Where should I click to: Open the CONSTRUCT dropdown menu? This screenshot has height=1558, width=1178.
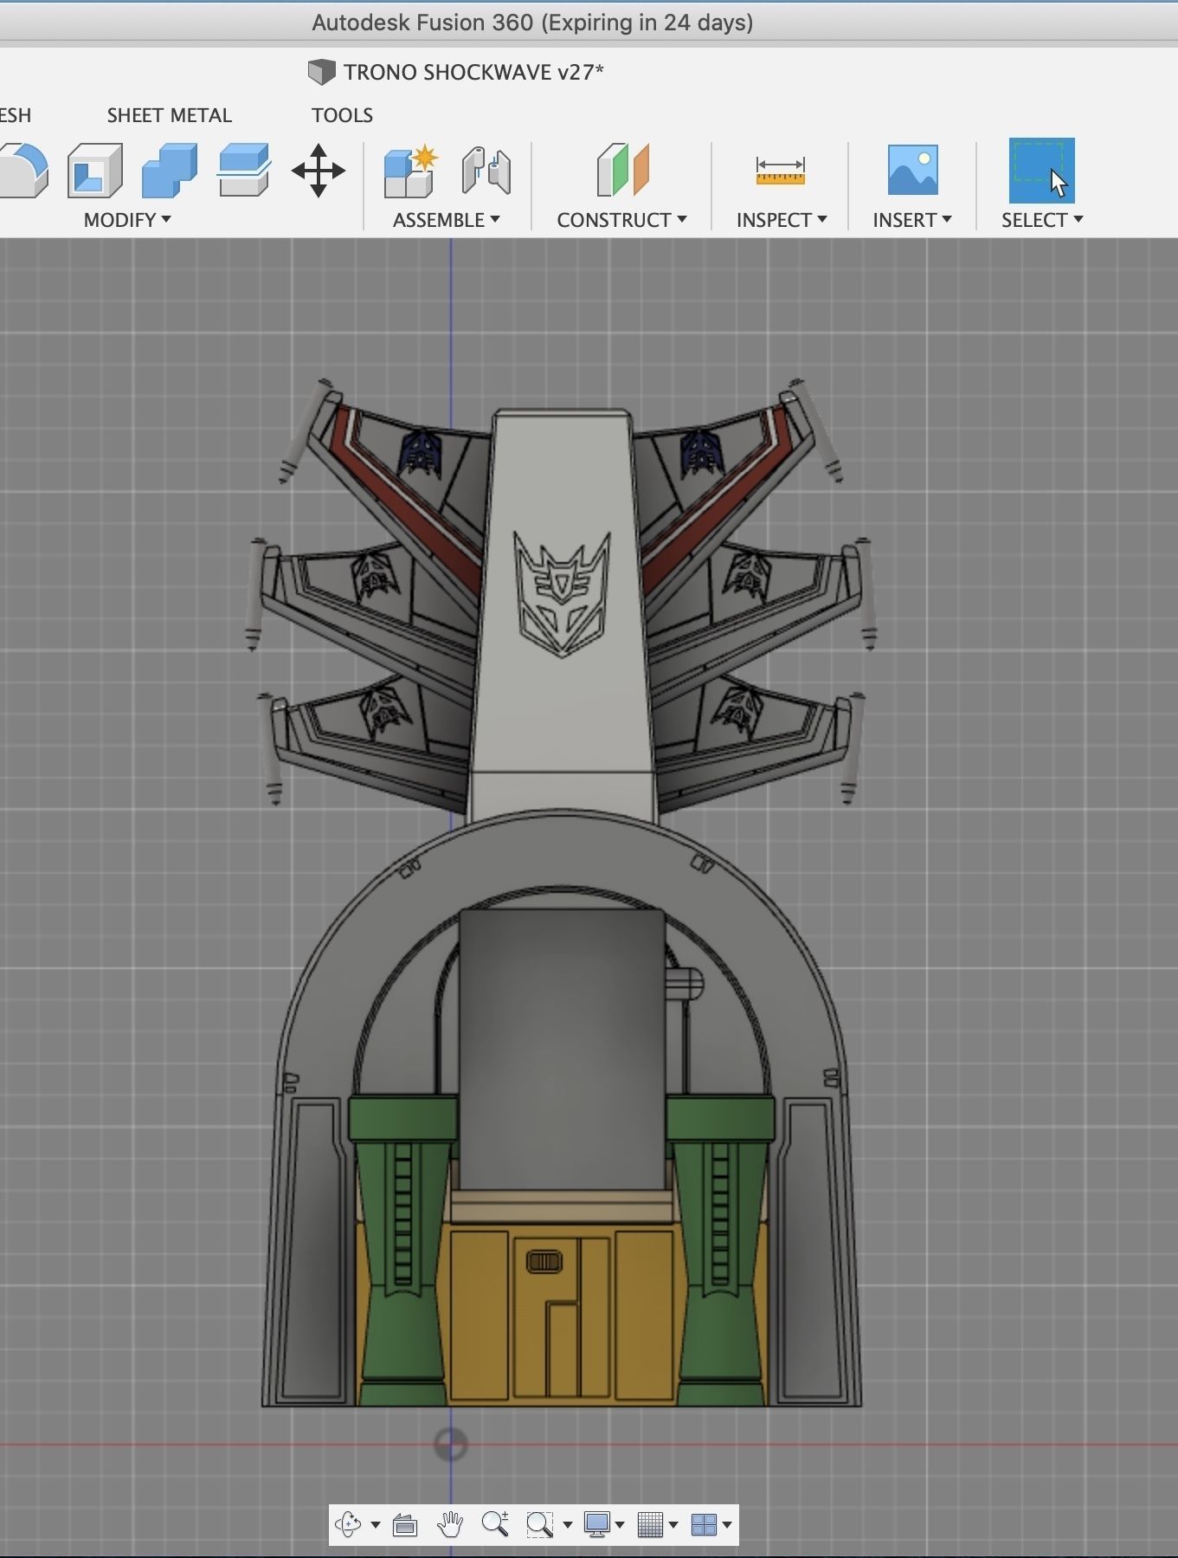point(622,220)
